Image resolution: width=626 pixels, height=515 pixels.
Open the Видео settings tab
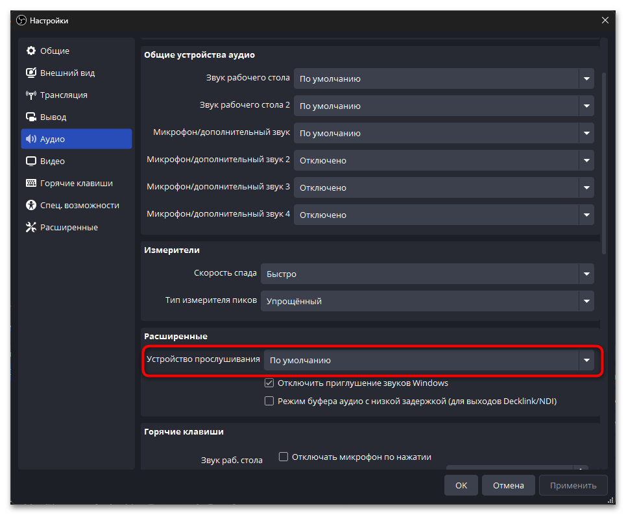click(77, 161)
